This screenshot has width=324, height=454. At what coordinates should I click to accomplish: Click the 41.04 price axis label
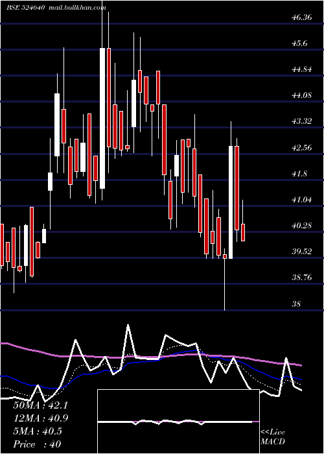tap(302, 200)
